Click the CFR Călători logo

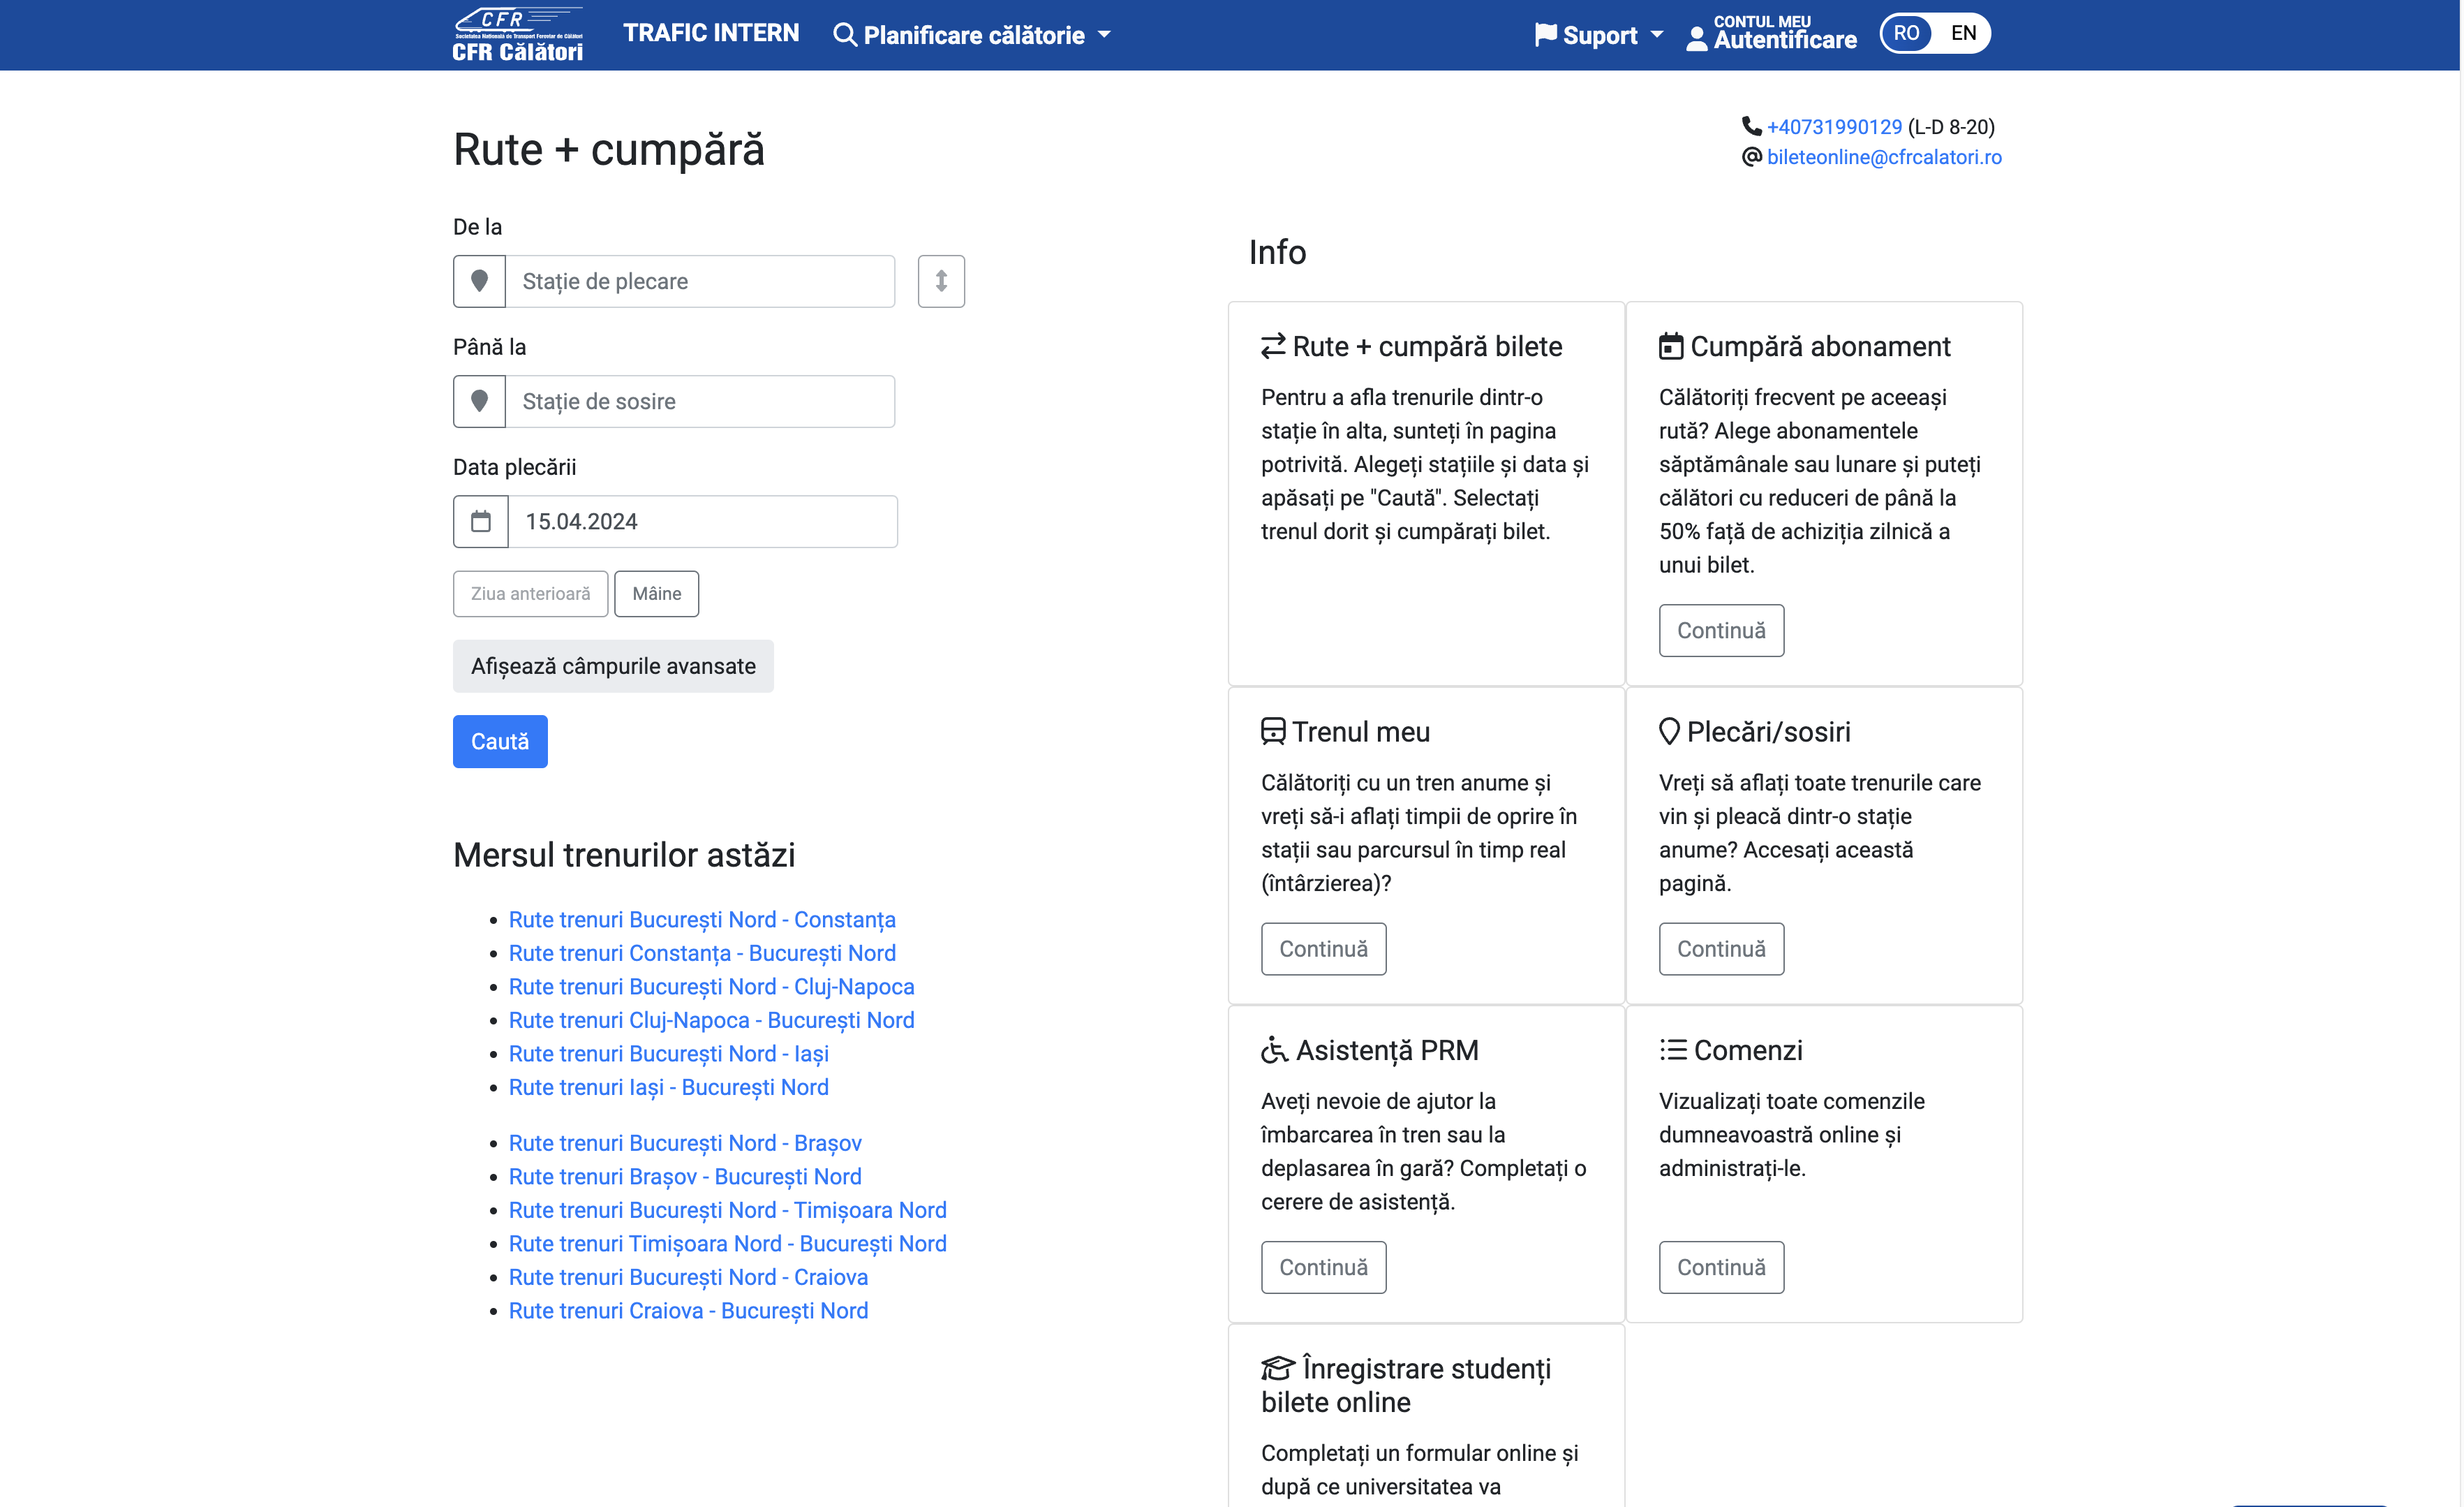coord(517,35)
